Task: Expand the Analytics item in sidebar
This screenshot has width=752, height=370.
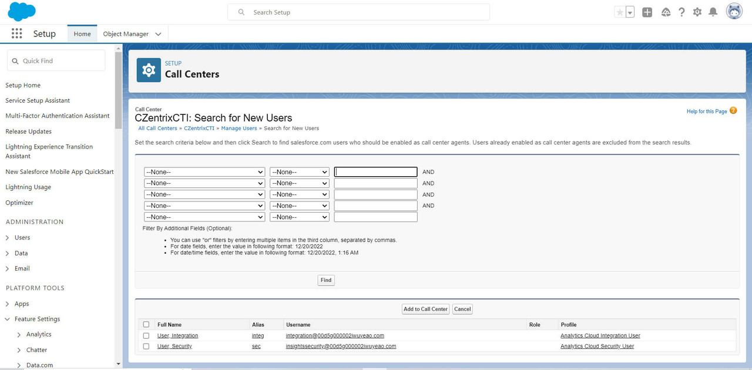Action: pyautogui.click(x=19, y=334)
